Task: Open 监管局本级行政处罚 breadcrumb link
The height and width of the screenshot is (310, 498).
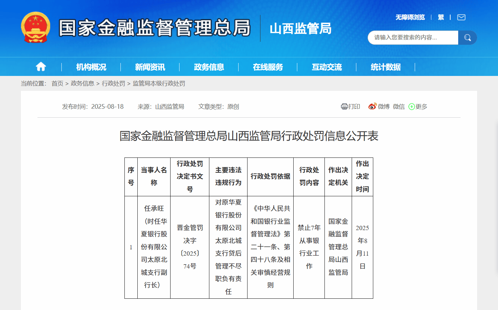Action: [x=159, y=84]
